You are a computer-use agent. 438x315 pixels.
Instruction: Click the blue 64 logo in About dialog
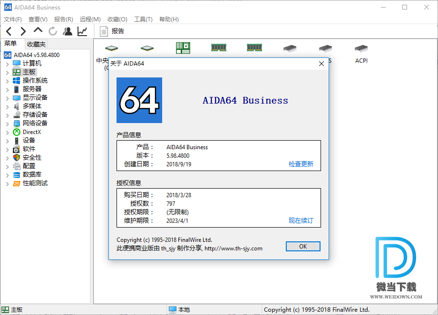[x=139, y=100]
